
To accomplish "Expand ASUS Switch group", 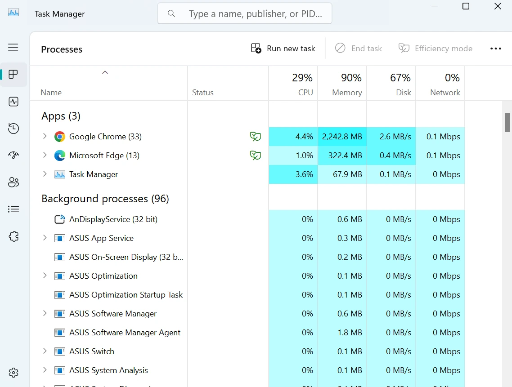I will pyautogui.click(x=45, y=351).
